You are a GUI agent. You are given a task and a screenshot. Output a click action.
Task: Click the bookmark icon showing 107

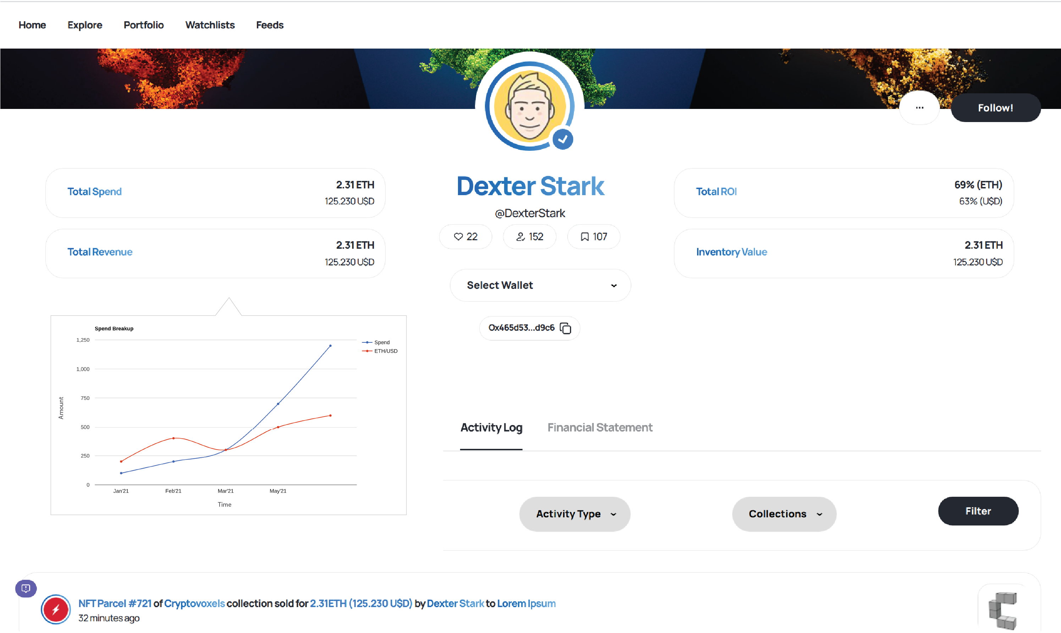[x=585, y=237]
